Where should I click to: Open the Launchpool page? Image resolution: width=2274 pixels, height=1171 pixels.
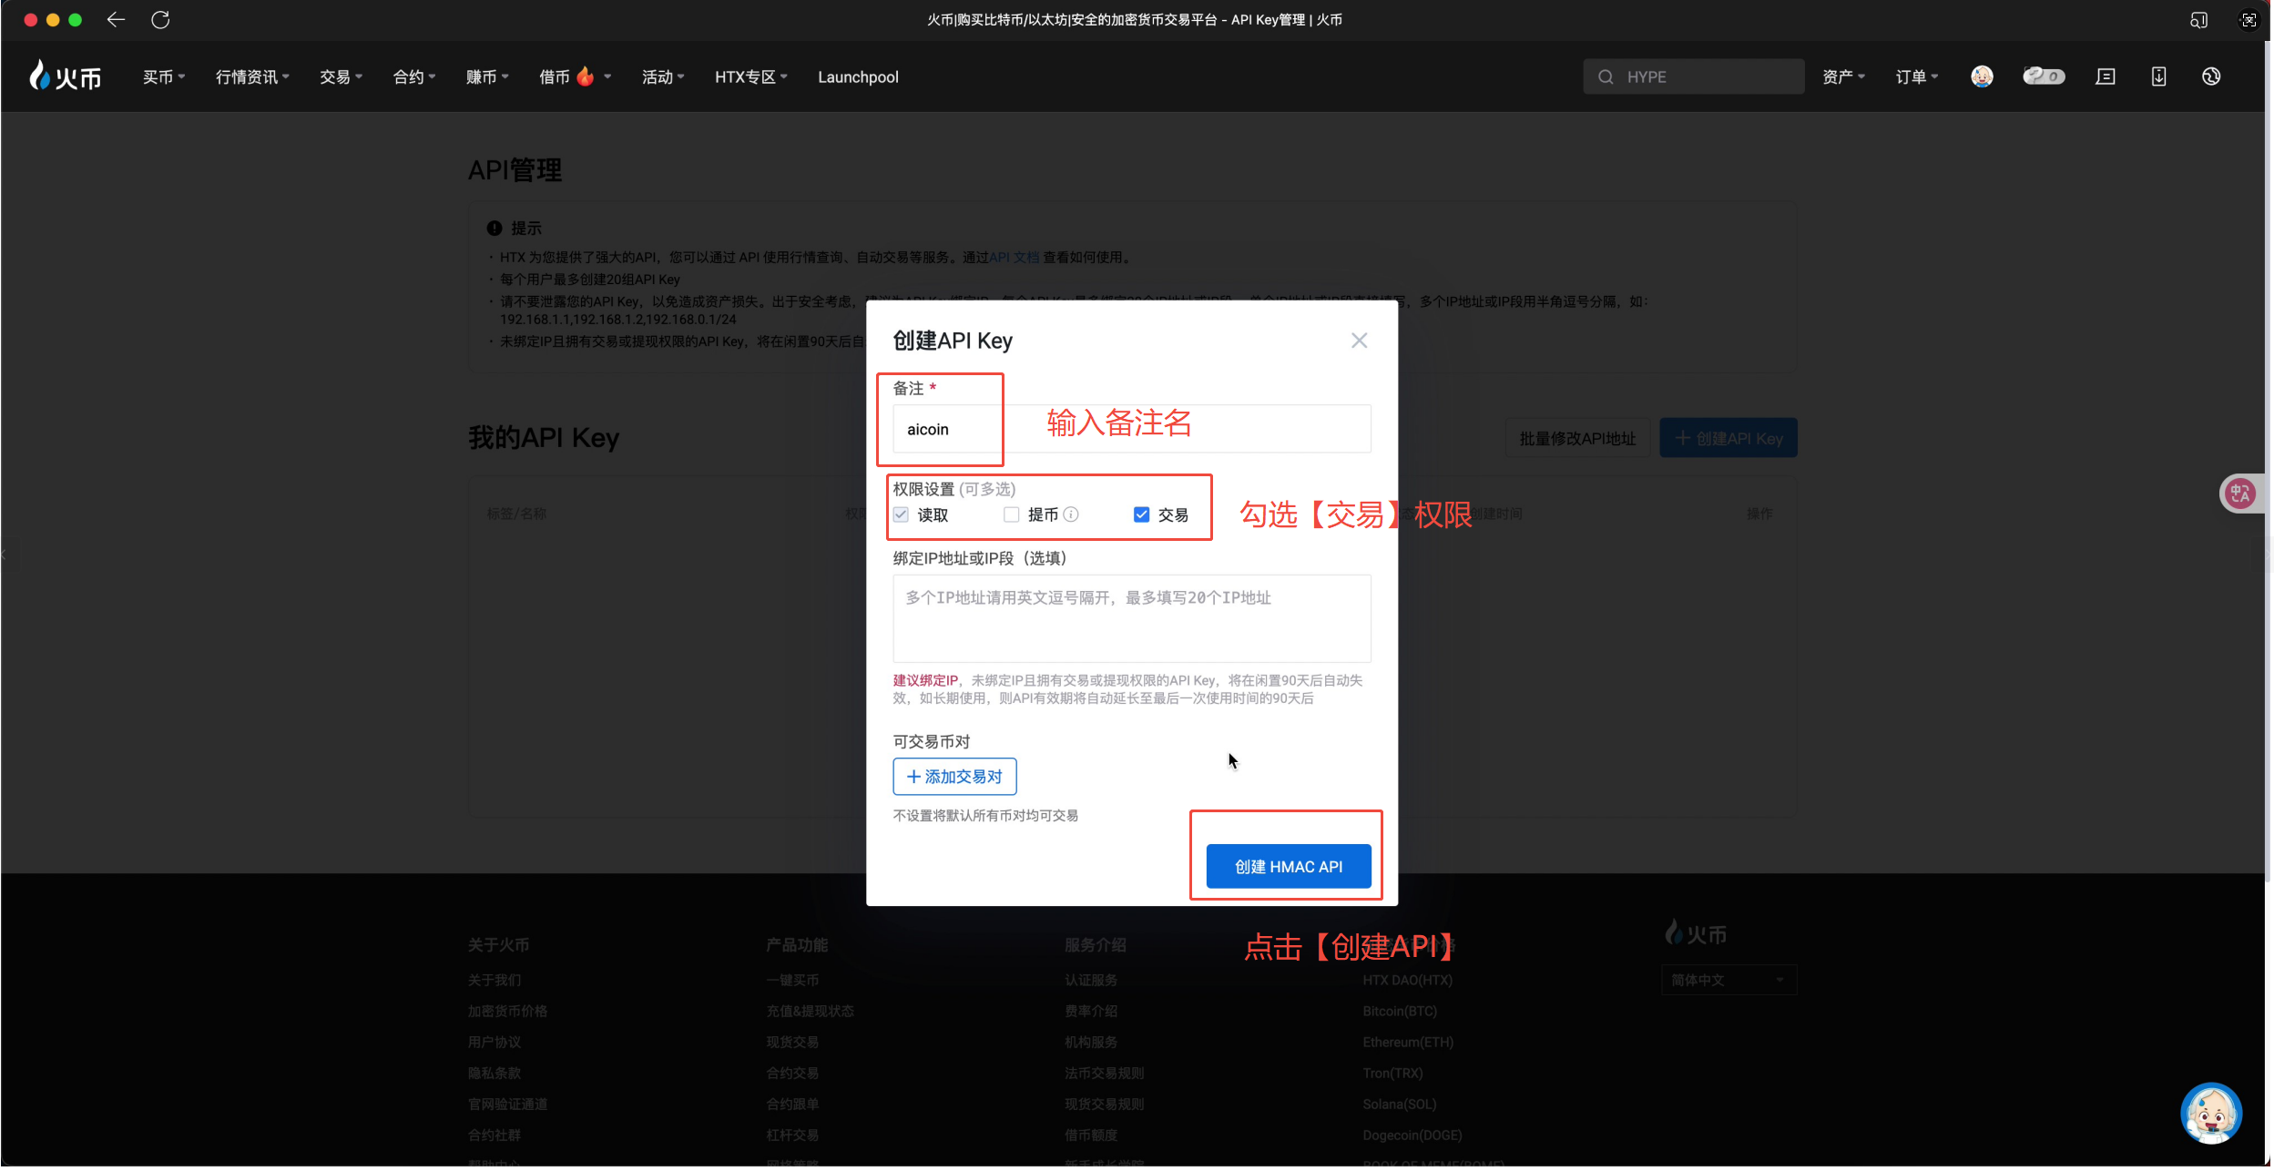point(858,76)
